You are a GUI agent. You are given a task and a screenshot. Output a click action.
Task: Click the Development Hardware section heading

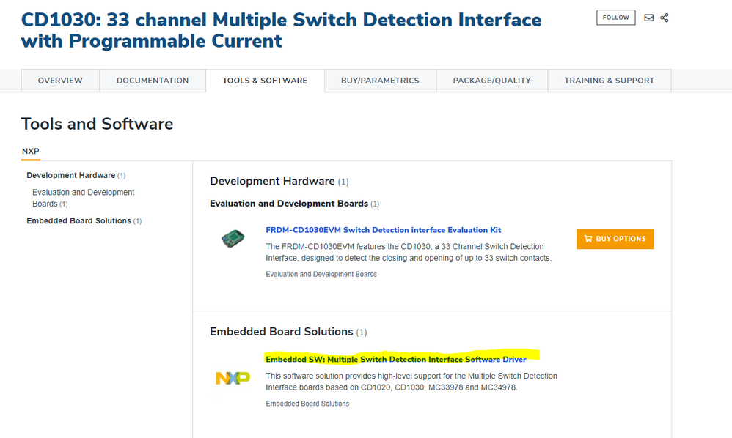coord(272,181)
